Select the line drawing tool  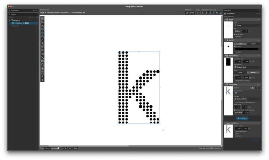pyautogui.click(x=42, y=40)
